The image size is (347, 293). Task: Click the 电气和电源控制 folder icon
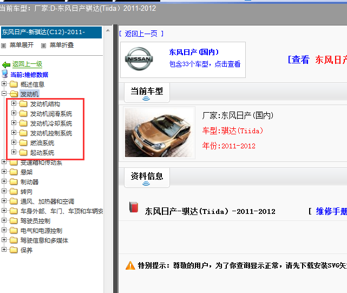pos(14,230)
